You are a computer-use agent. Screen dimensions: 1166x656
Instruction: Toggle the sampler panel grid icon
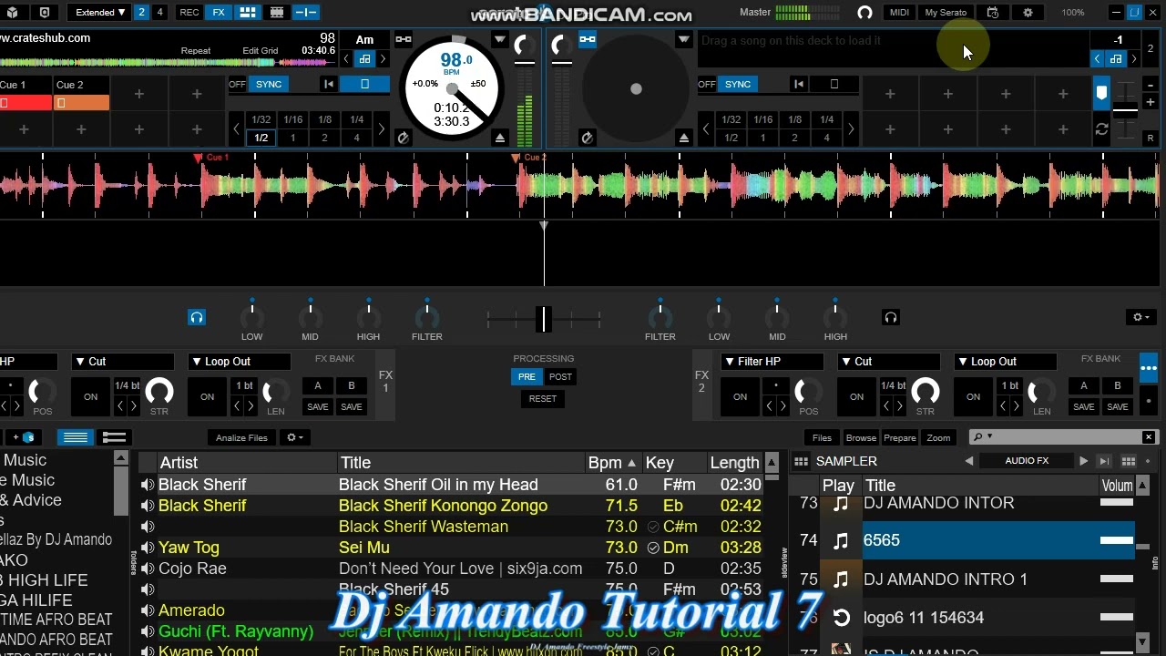pos(248,13)
